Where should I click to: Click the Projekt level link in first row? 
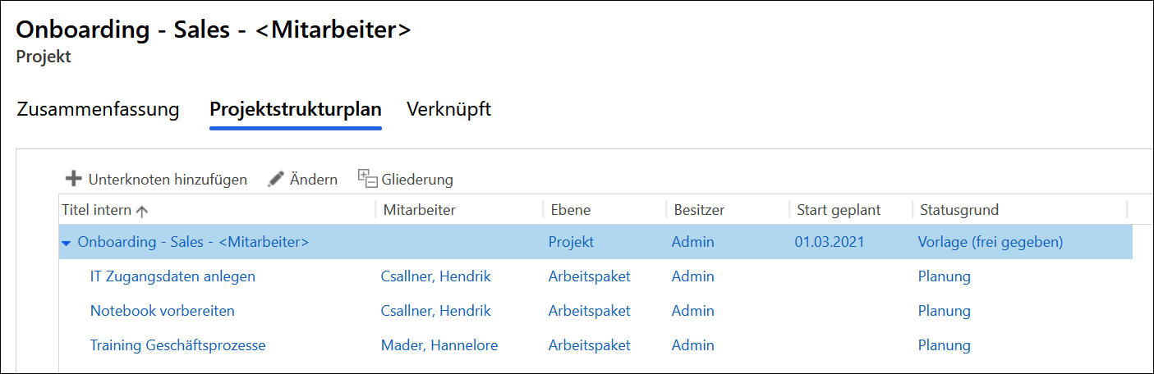pos(571,242)
